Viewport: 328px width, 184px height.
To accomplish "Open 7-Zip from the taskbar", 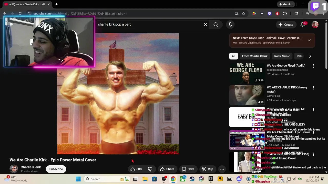I will (x=230, y=179).
